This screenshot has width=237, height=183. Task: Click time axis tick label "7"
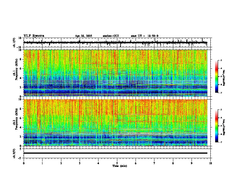tap(154, 163)
